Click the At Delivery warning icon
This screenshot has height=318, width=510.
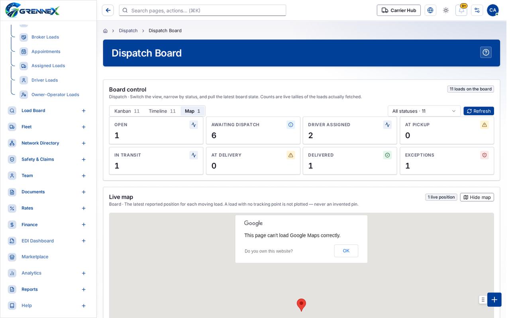click(291, 155)
